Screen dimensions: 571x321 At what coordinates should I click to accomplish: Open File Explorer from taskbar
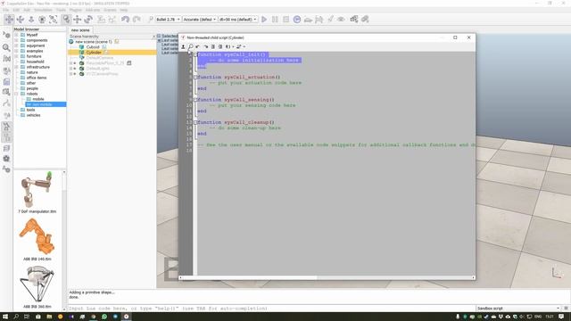coord(49,317)
